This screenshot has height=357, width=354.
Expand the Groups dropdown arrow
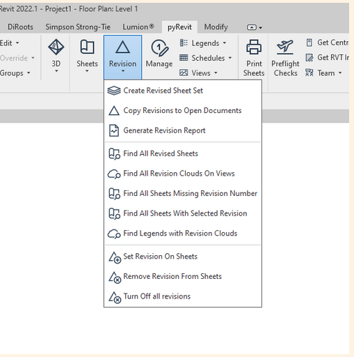pyautogui.click(x=29, y=73)
